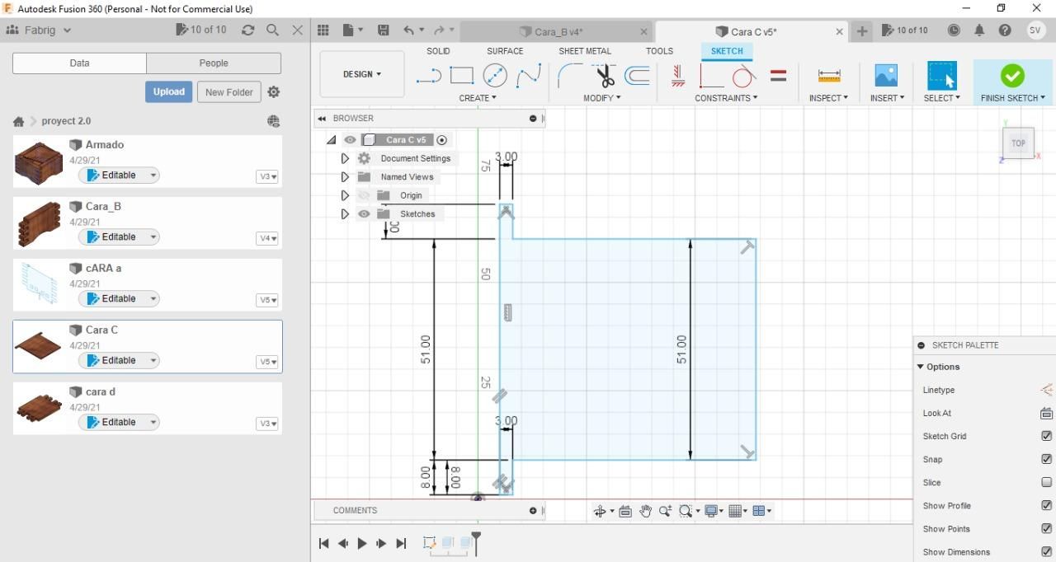The height and width of the screenshot is (562, 1056).
Task: Select the Center Diameter Circle tool
Action: [495, 76]
